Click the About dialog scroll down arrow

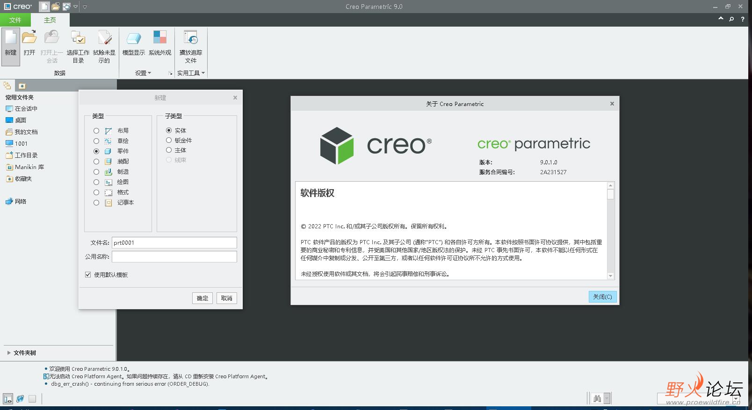[610, 276]
